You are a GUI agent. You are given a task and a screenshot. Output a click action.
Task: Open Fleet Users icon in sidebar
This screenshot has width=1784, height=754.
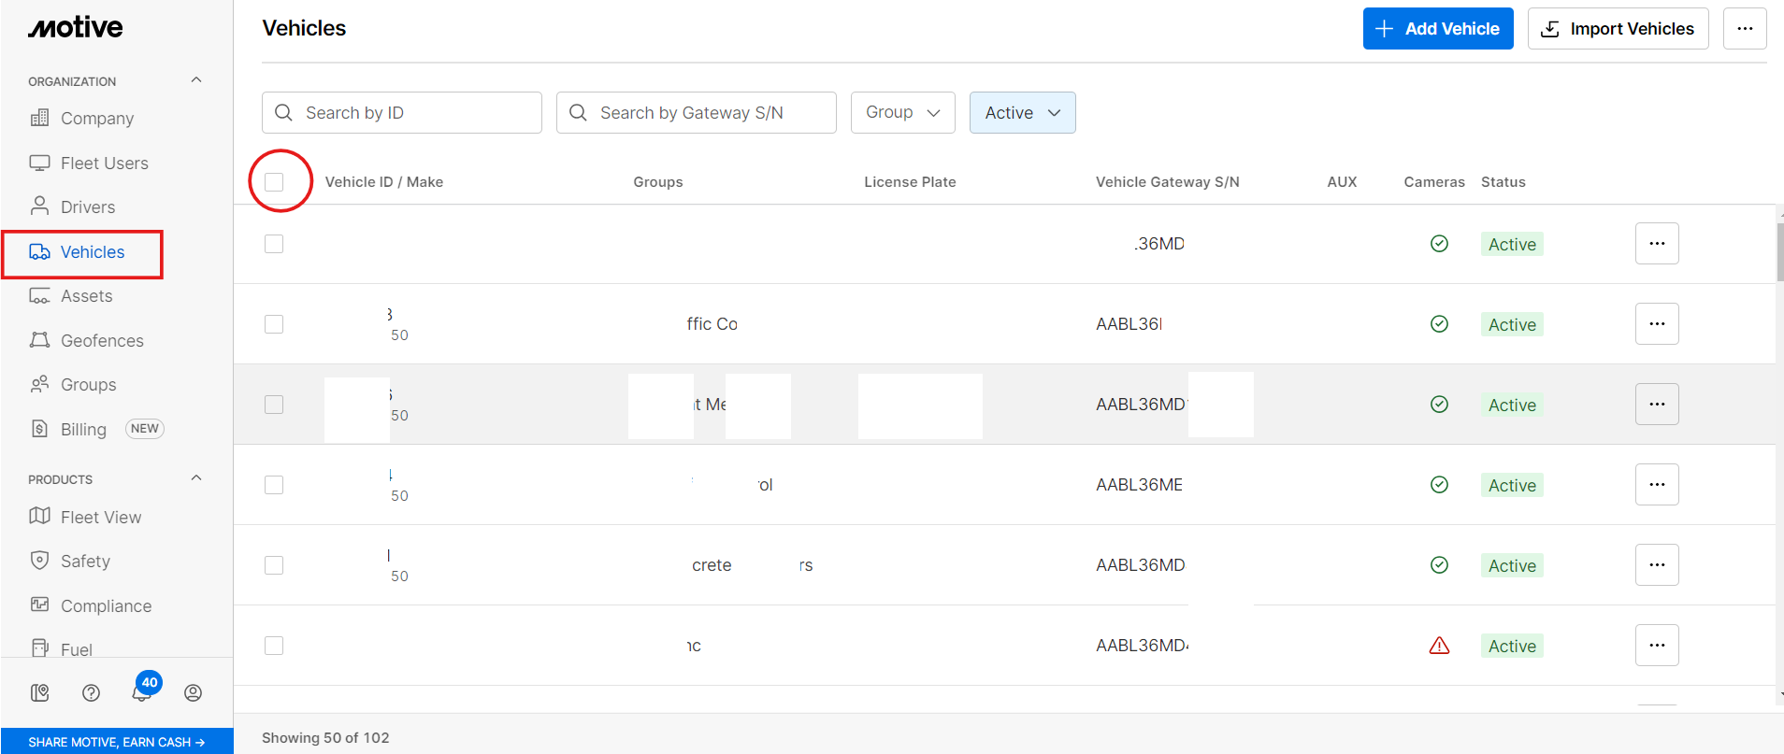click(x=39, y=163)
